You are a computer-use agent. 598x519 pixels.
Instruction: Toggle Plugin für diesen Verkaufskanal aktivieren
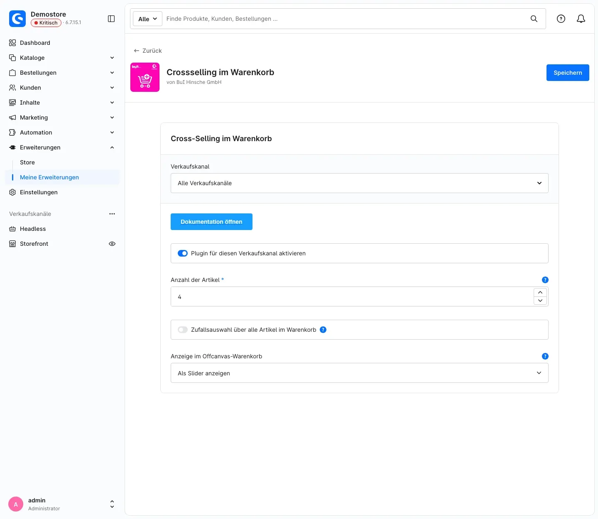[183, 253]
